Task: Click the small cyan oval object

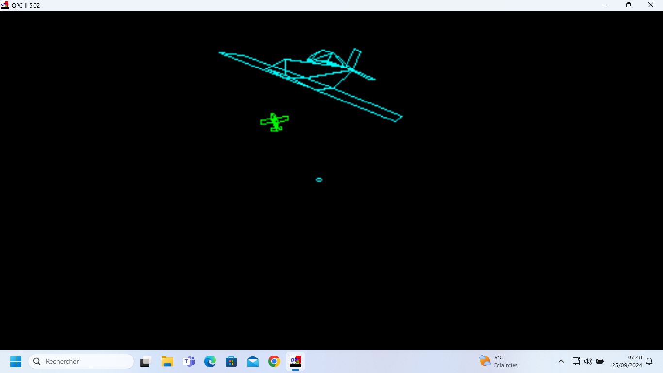Action: pyautogui.click(x=319, y=180)
